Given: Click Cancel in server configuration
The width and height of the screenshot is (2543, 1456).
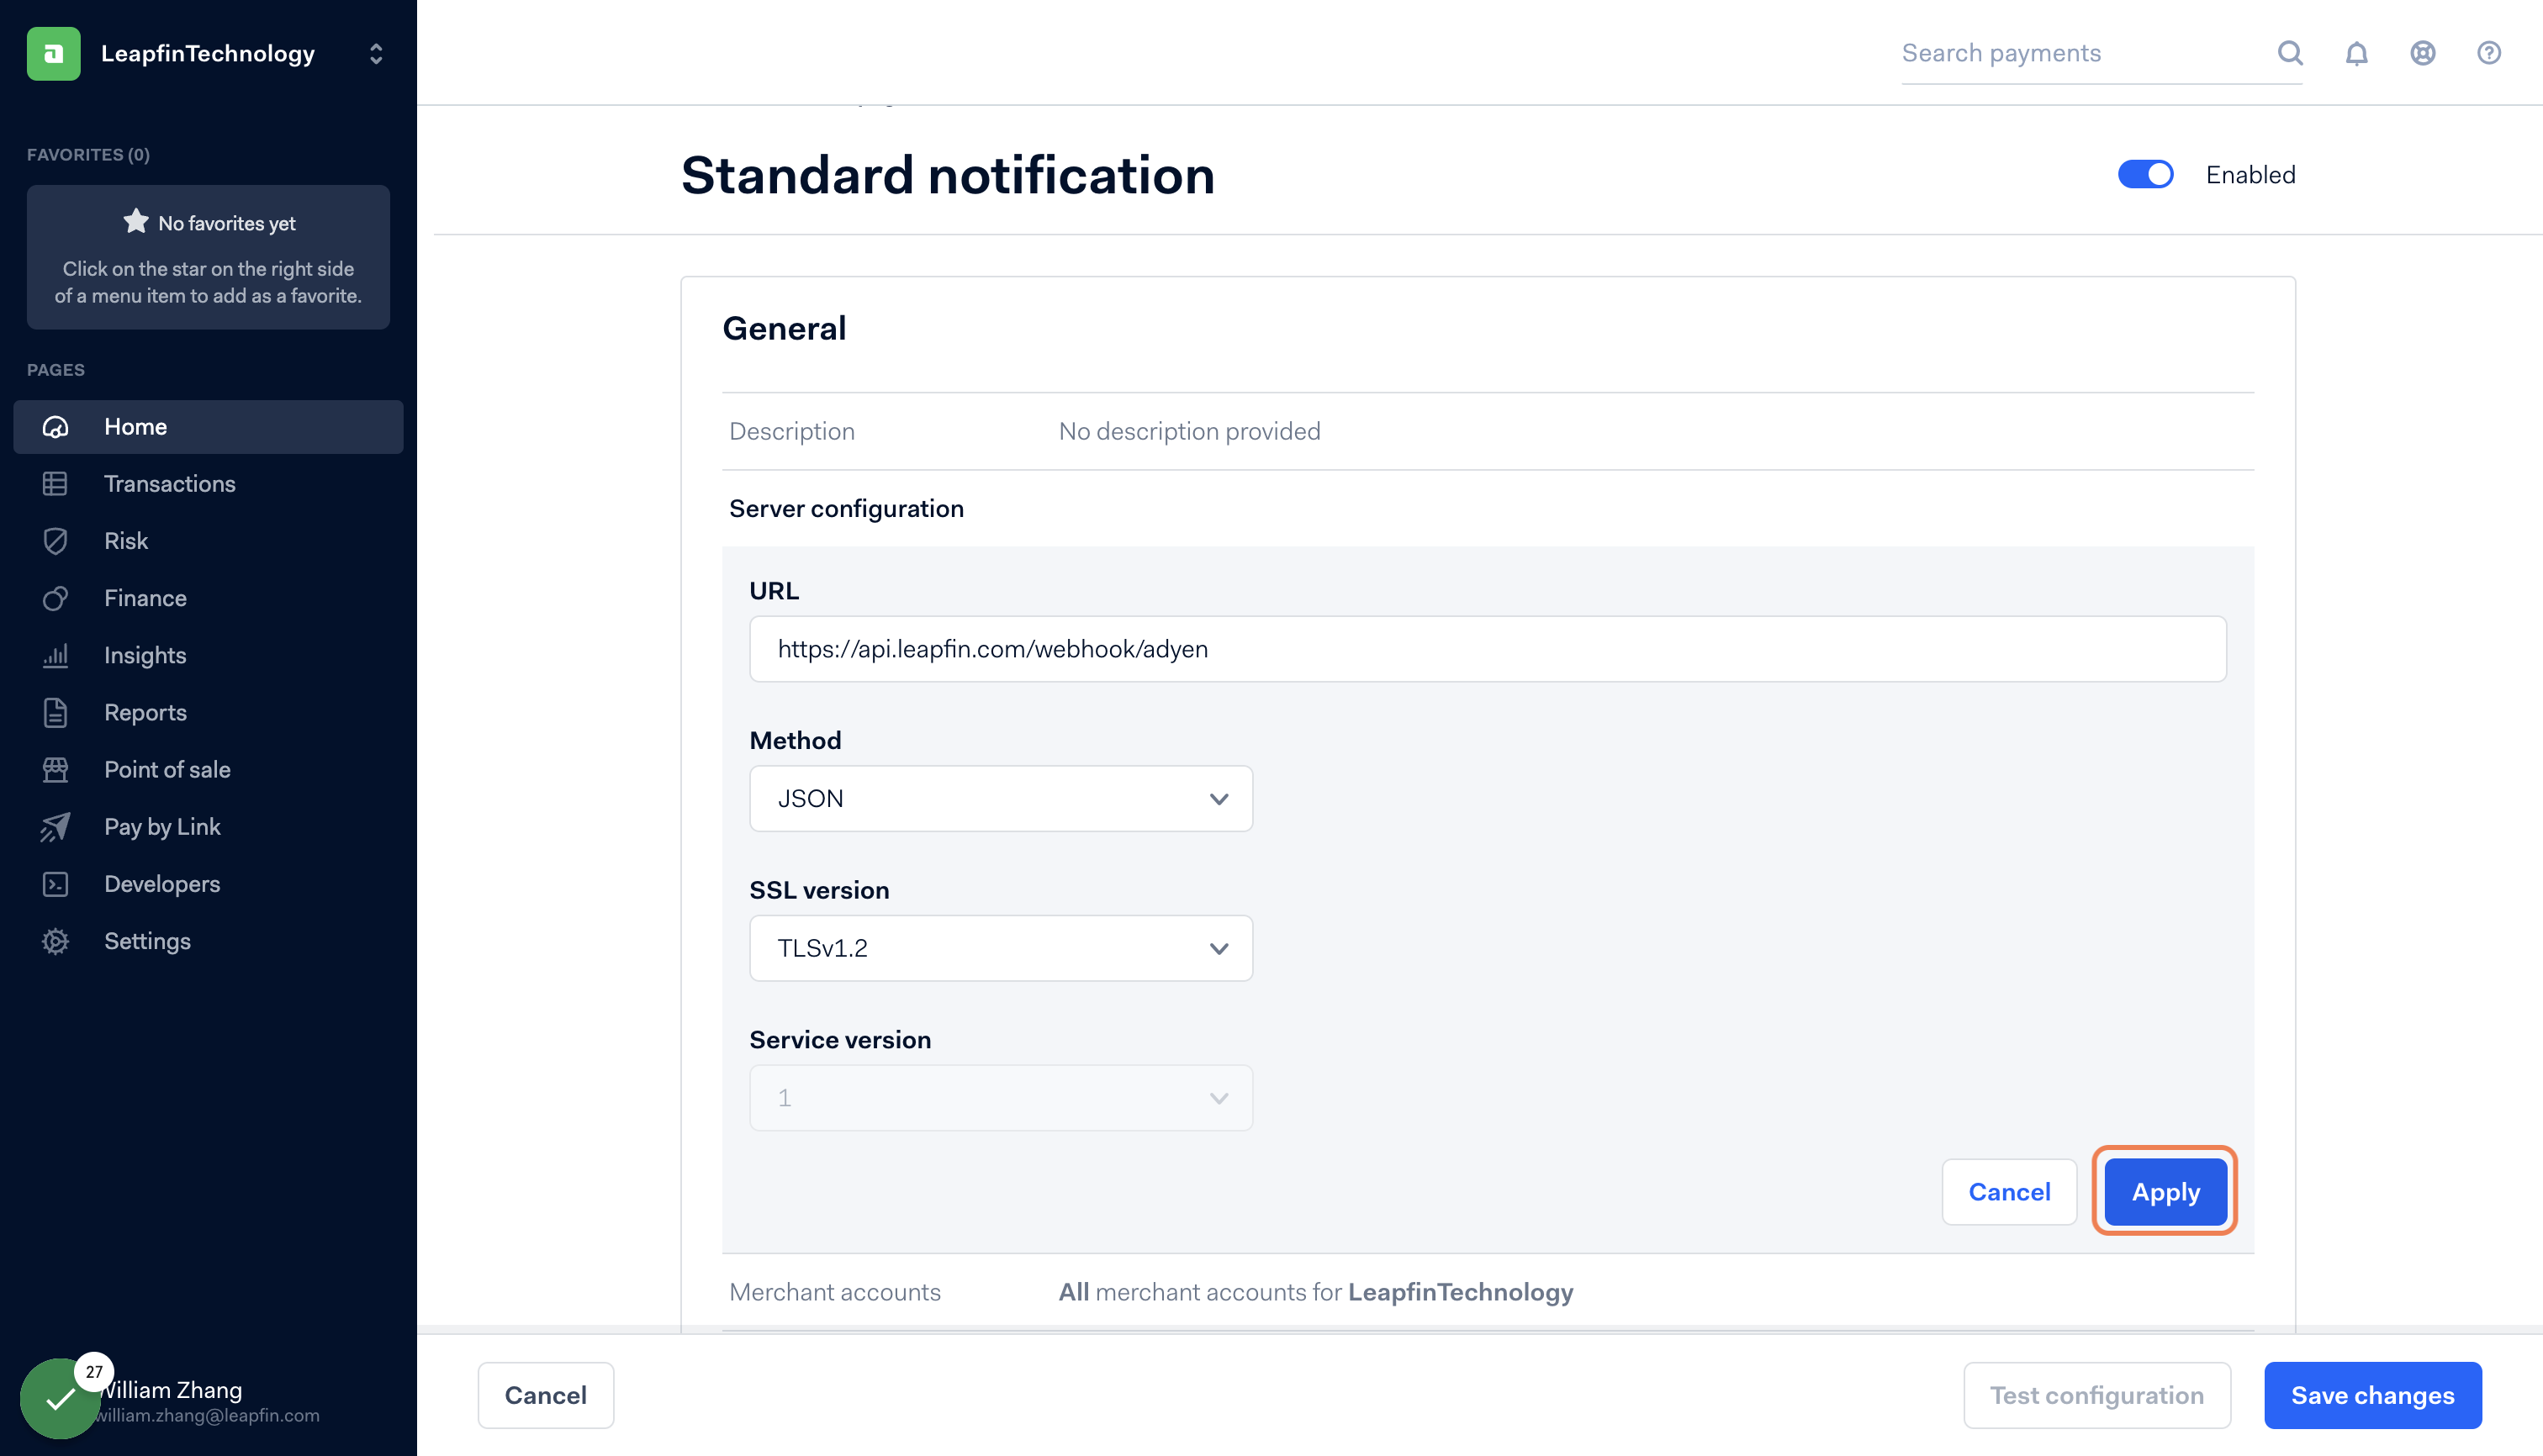Looking at the screenshot, I should point(2009,1191).
